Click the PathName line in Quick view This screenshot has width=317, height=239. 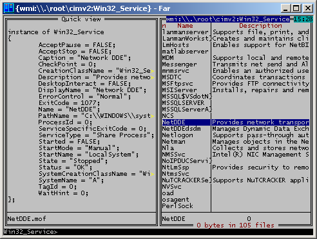click(96, 116)
